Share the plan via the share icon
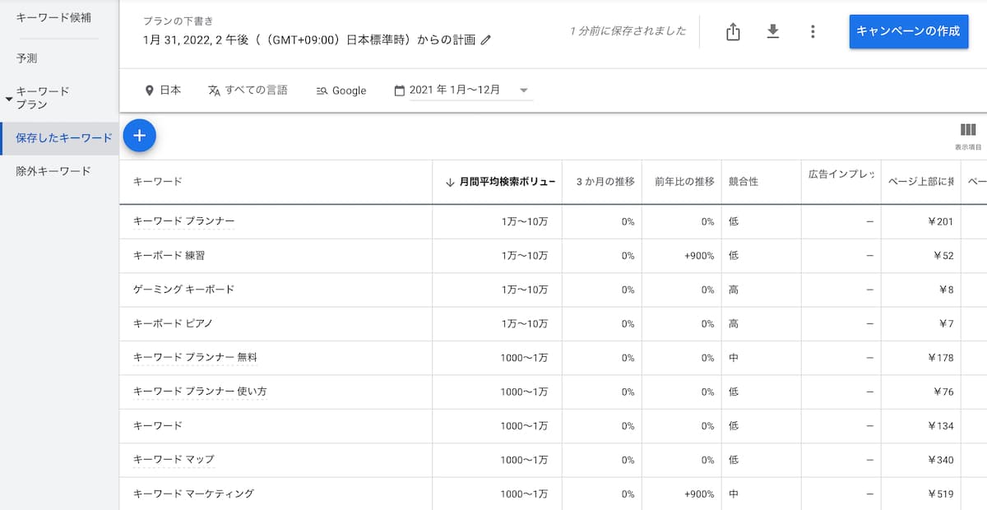This screenshot has height=510, width=987. point(732,30)
